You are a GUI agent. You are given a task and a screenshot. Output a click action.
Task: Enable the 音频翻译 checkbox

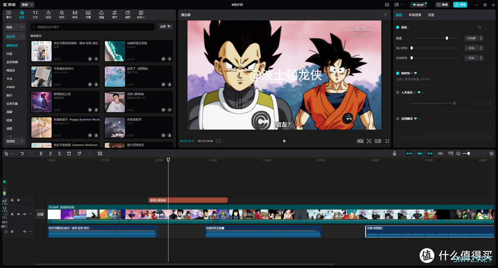click(397, 119)
